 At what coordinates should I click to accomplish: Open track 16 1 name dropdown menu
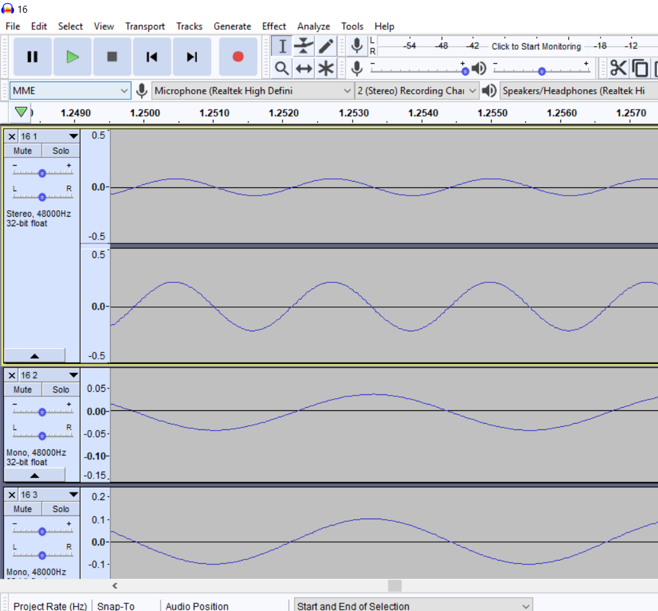49,137
